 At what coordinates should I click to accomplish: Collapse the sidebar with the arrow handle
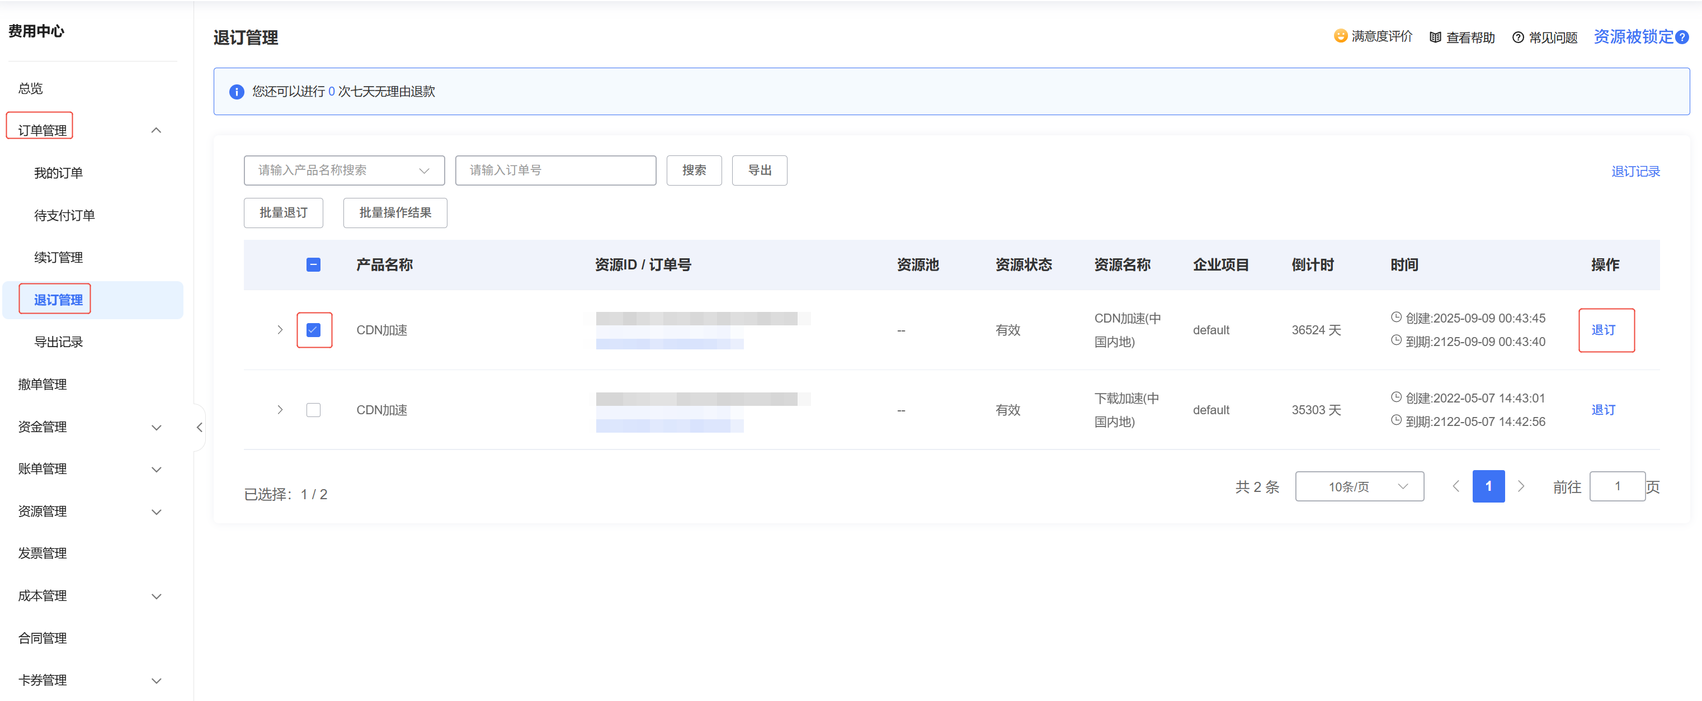click(199, 427)
